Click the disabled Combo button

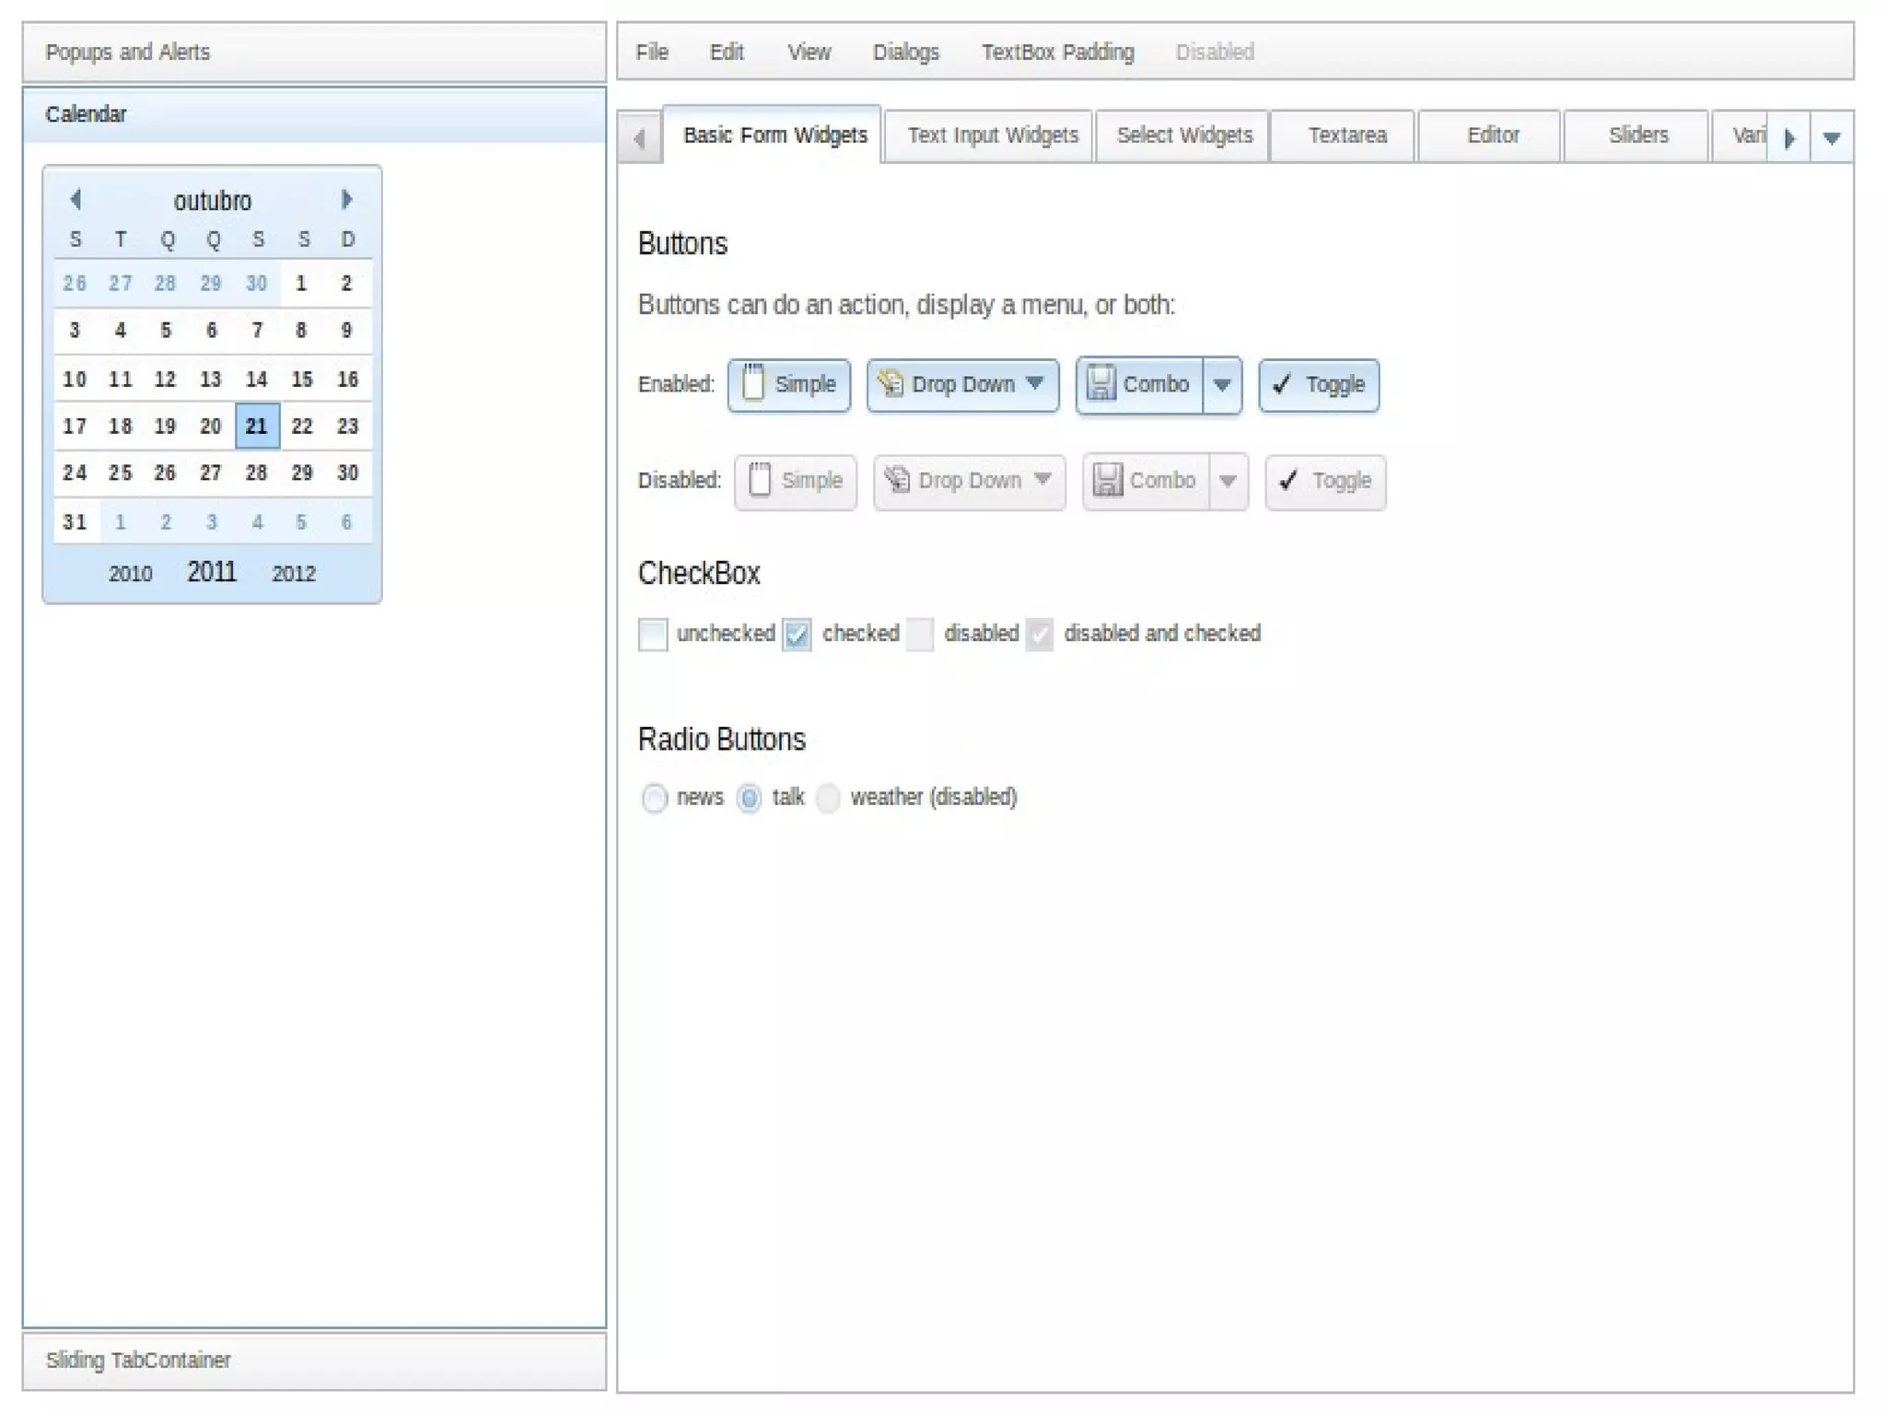[x=1146, y=482]
